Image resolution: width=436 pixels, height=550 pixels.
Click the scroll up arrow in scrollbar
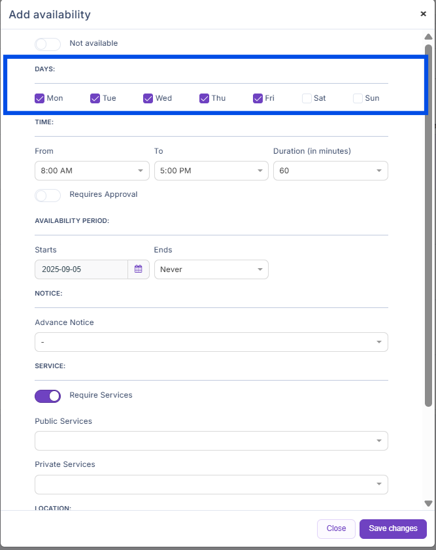click(428, 37)
